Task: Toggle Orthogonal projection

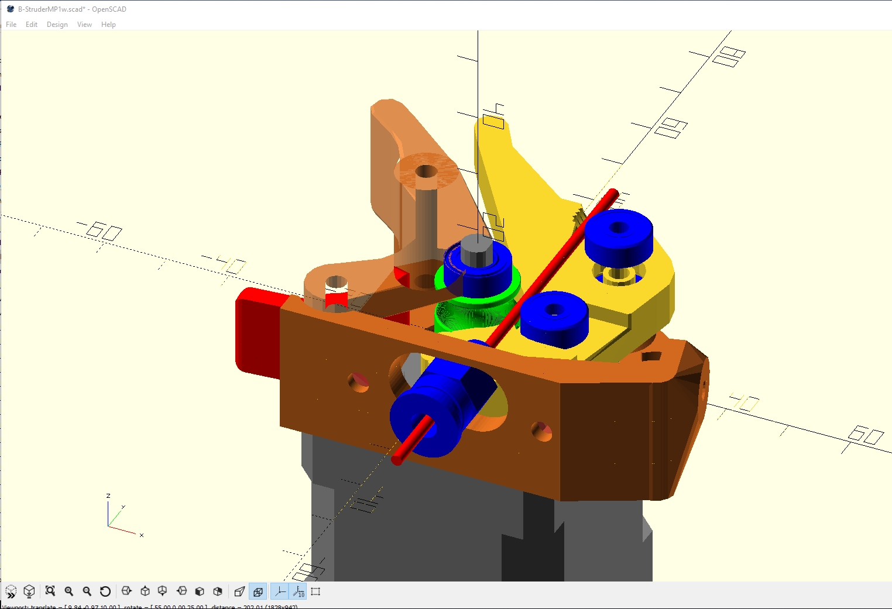Action: tap(258, 591)
